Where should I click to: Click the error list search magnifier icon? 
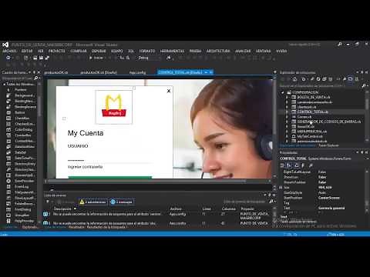(271, 202)
